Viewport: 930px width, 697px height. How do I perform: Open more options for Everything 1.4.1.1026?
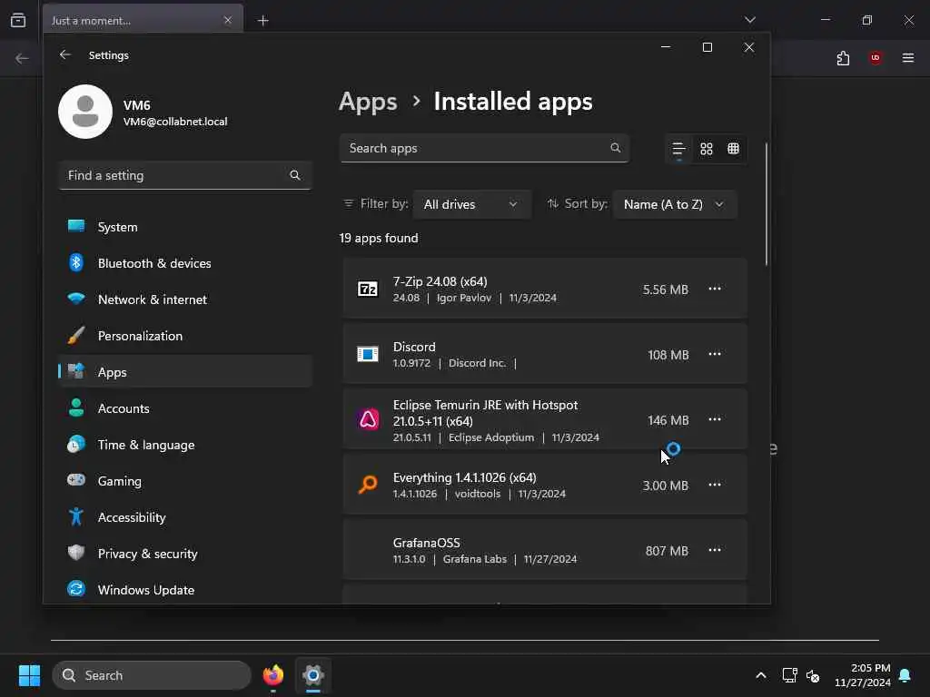click(x=715, y=485)
